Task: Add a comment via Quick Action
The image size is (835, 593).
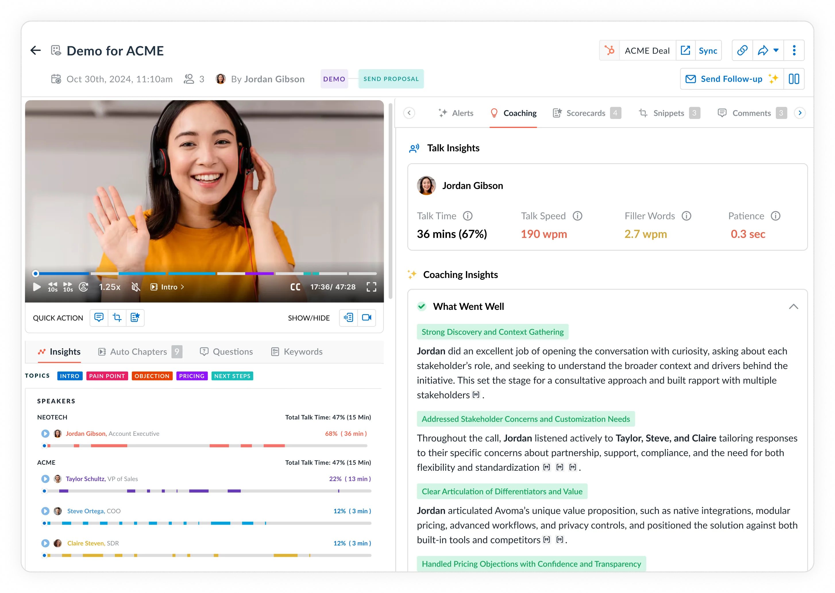Action: click(99, 318)
